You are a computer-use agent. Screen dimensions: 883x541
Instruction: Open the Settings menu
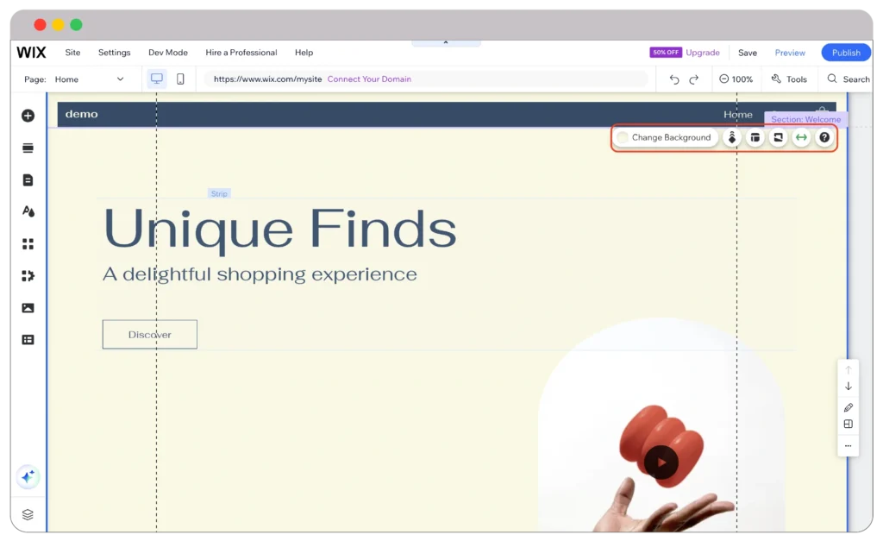114,53
